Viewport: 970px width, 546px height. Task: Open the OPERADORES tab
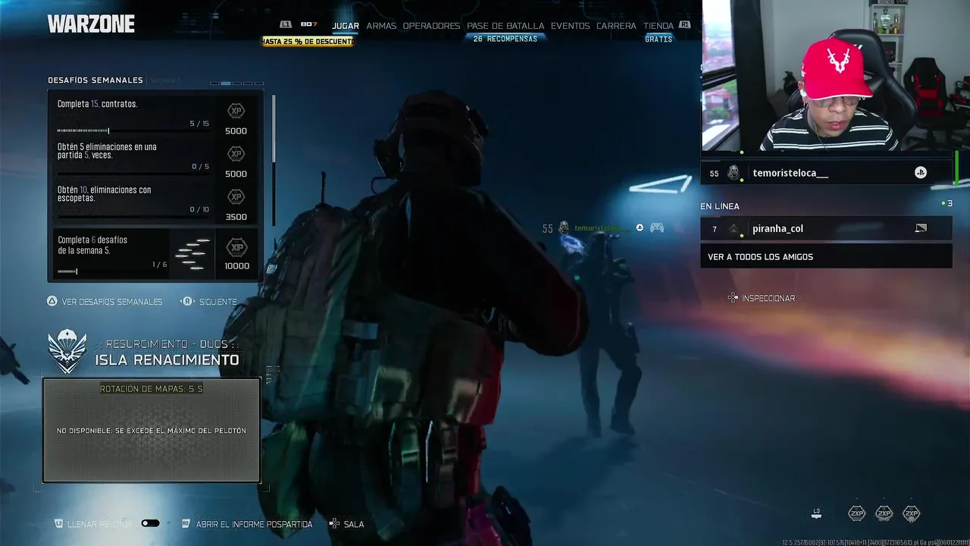click(x=431, y=26)
